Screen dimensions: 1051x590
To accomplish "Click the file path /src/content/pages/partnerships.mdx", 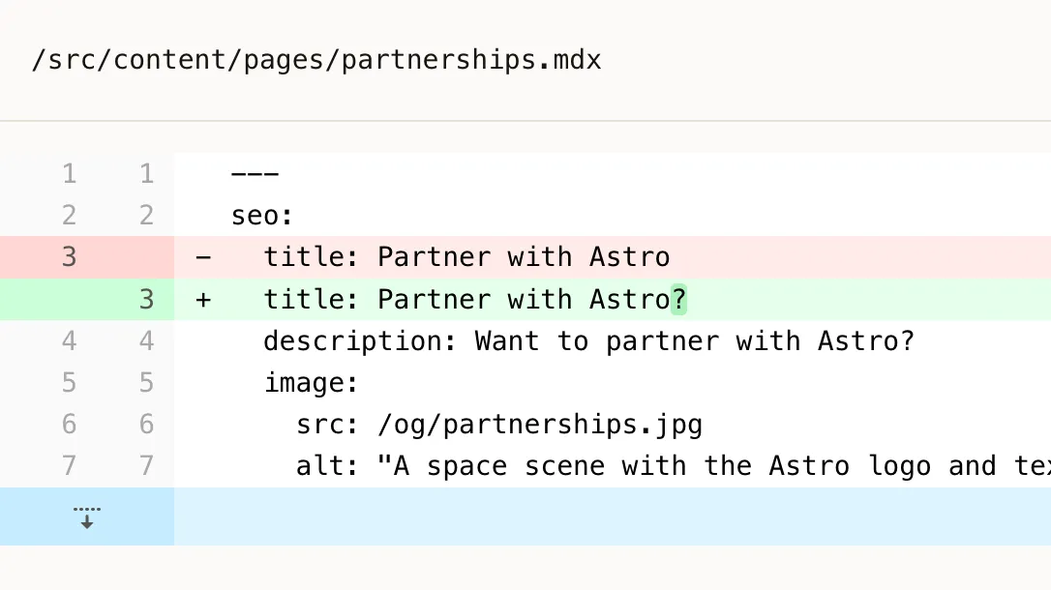I will tap(316, 60).
